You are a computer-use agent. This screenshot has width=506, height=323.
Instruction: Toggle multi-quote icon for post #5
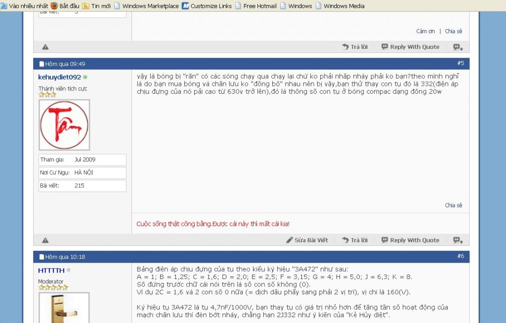[x=458, y=241]
